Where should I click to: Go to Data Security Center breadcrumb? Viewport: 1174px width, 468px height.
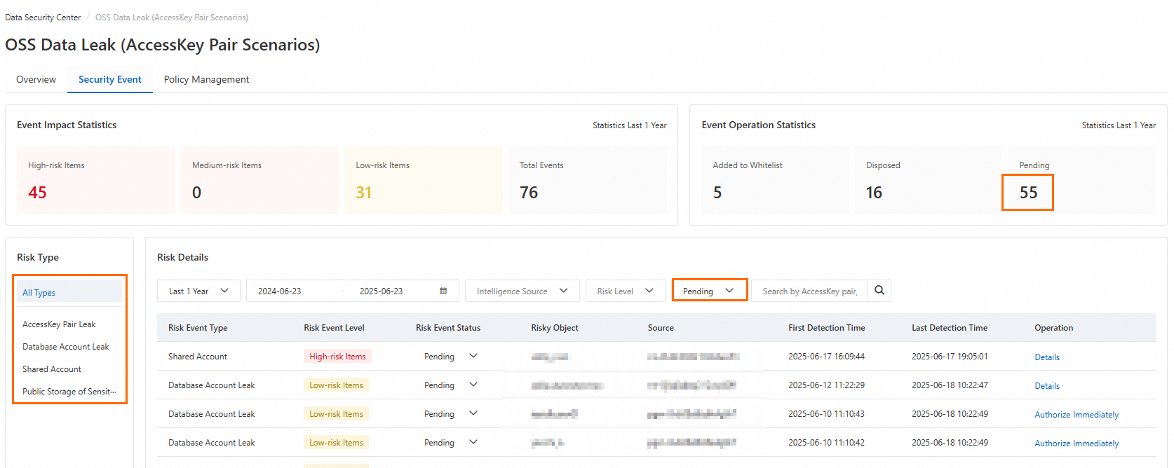click(43, 18)
